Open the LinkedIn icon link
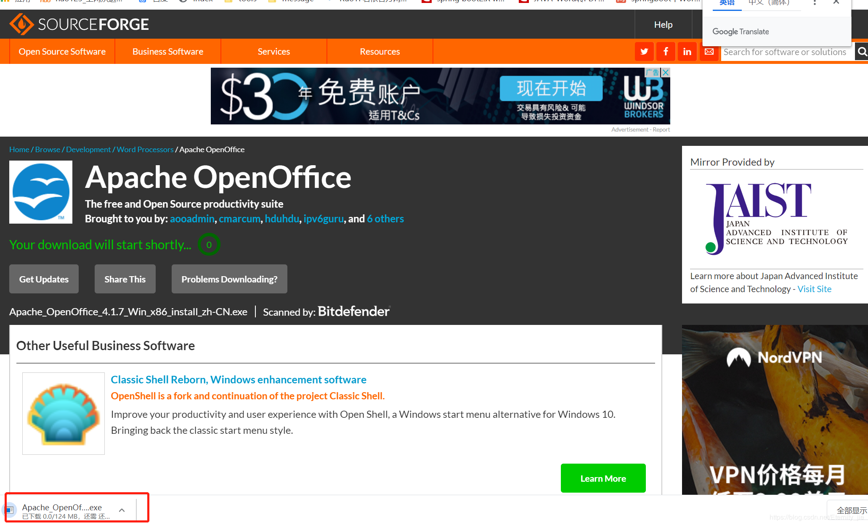 point(687,52)
